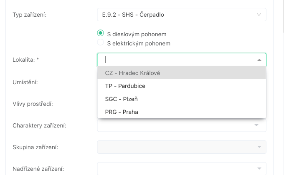Click the Charaktery zařízení caret arrow
Screen dimensions: 284x175
pos(259,125)
